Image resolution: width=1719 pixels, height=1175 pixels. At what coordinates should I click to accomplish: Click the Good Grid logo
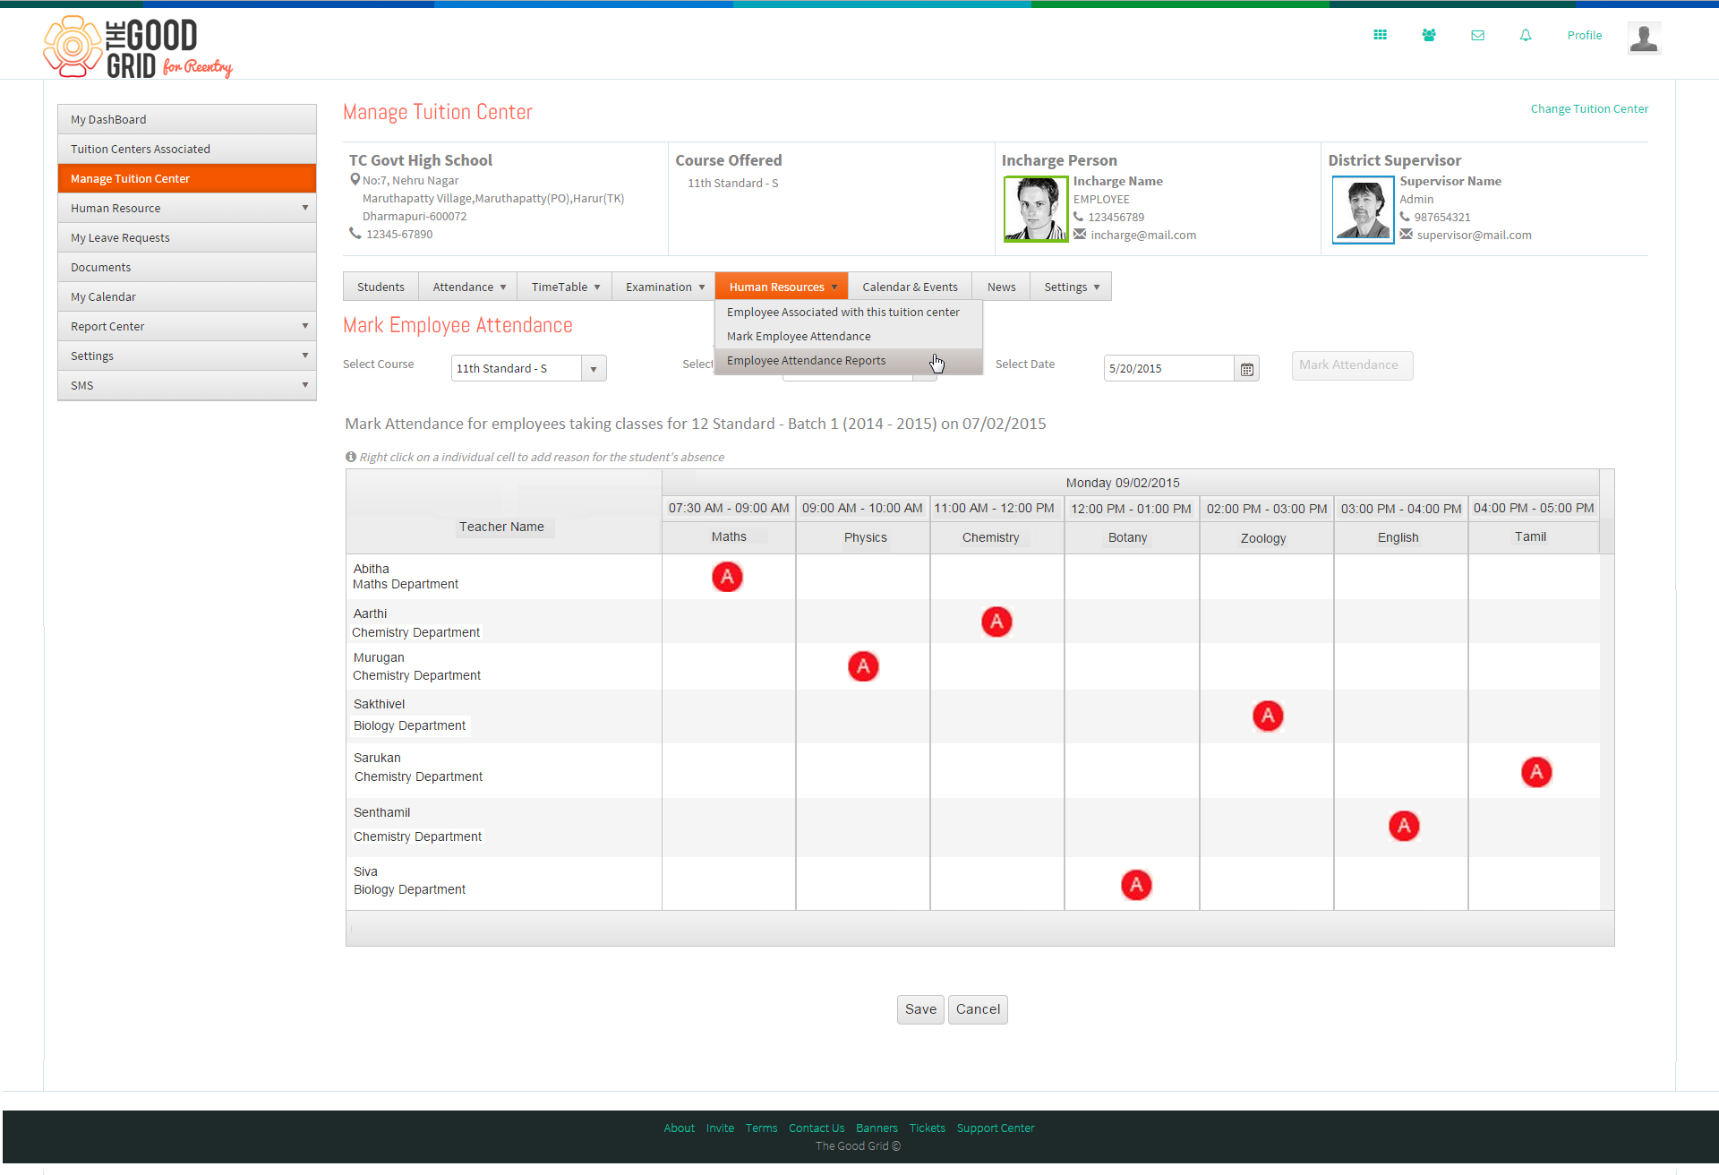pyautogui.click(x=137, y=47)
